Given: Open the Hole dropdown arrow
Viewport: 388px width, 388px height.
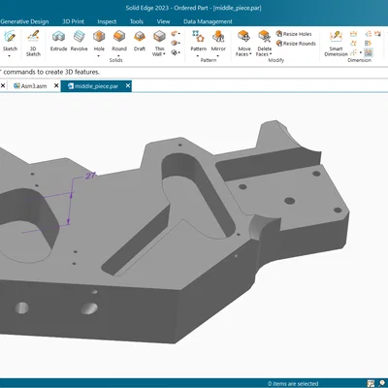Looking at the screenshot, I should pyautogui.click(x=99, y=55).
